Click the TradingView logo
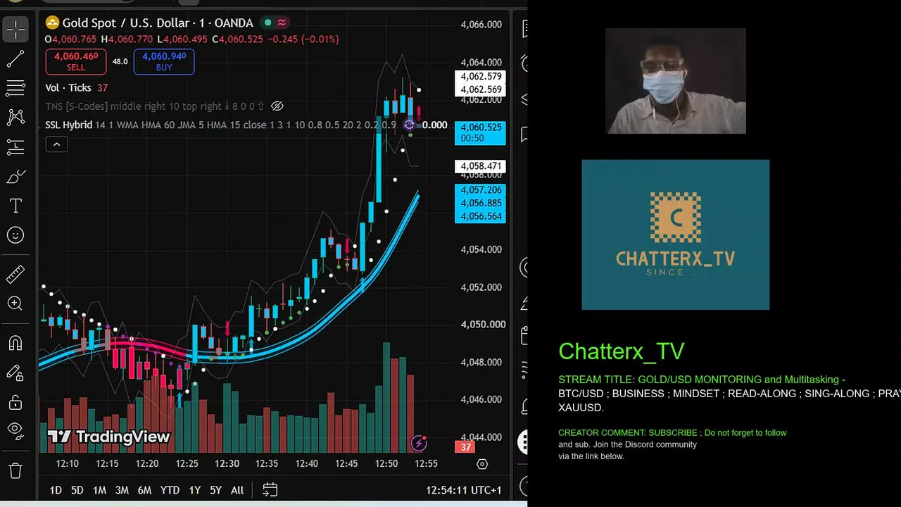The height and width of the screenshot is (507, 901). coord(109,437)
